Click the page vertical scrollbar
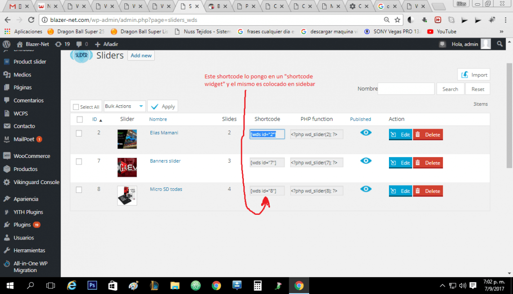Viewport: 513px width, 294px height. click(x=509, y=116)
